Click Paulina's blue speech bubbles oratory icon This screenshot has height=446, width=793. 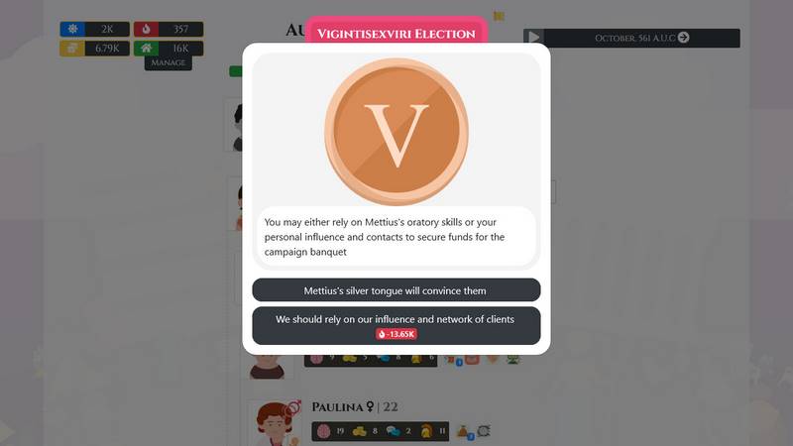(393, 431)
